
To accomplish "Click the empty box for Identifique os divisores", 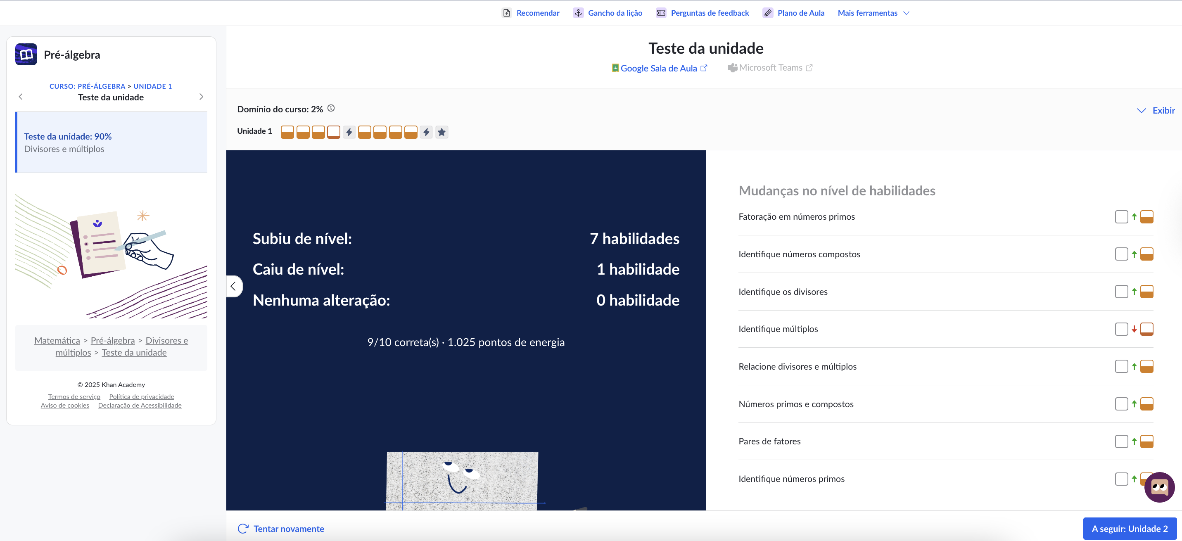I will click(x=1121, y=292).
